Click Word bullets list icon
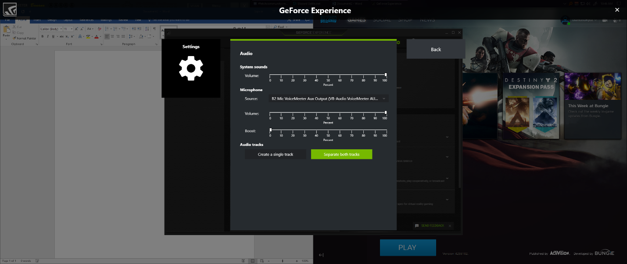 (x=108, y=29)
